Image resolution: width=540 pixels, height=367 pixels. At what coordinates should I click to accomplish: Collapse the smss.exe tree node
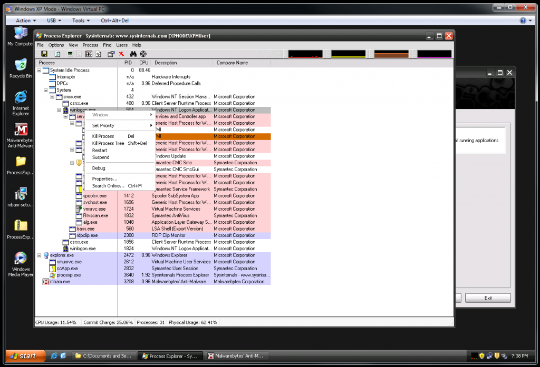click(52, 97)
